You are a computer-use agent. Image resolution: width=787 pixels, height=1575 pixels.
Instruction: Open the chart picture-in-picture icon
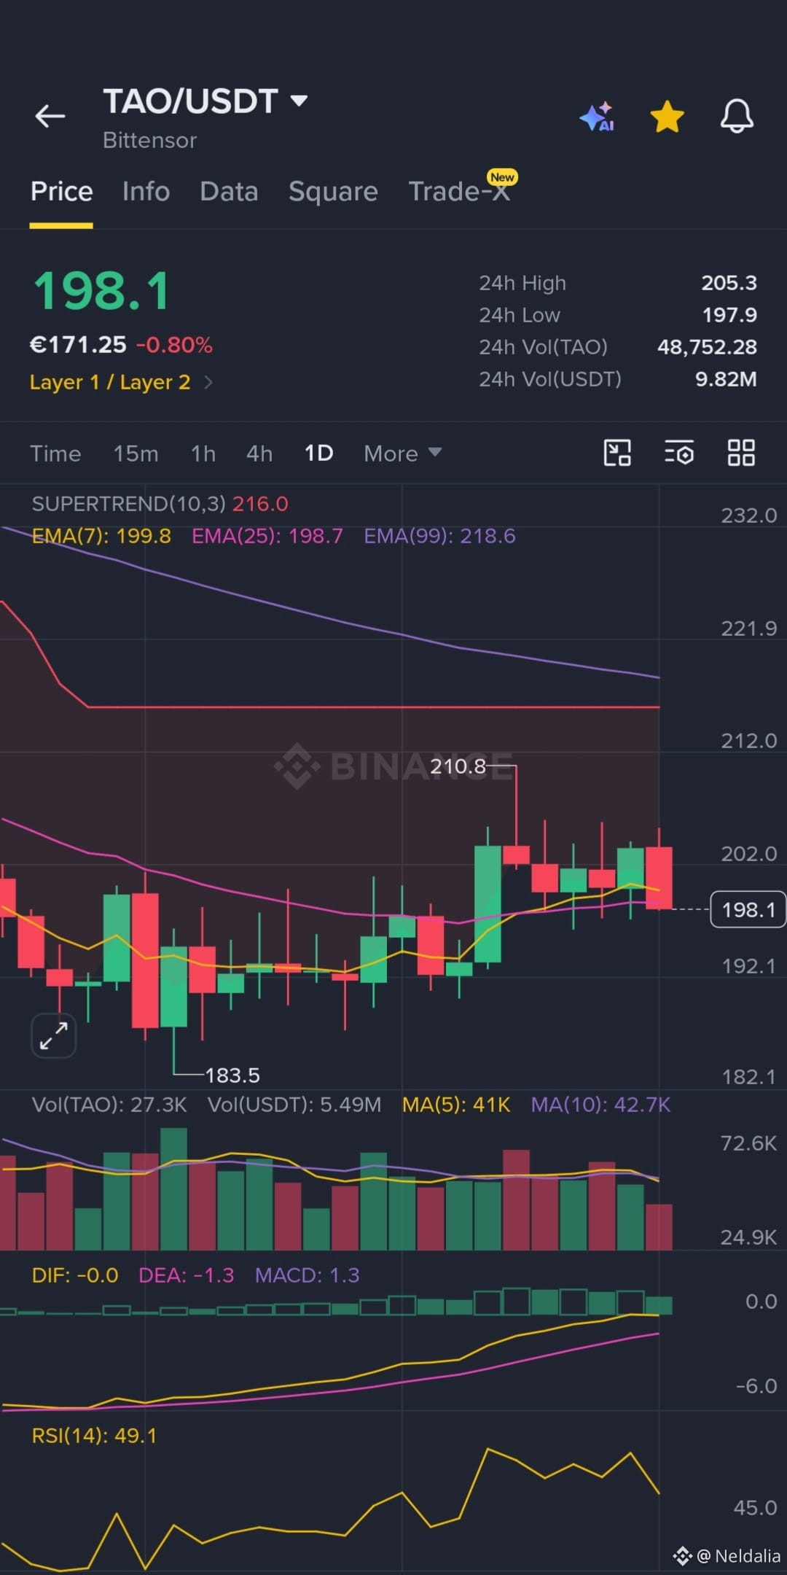(617, 453)
